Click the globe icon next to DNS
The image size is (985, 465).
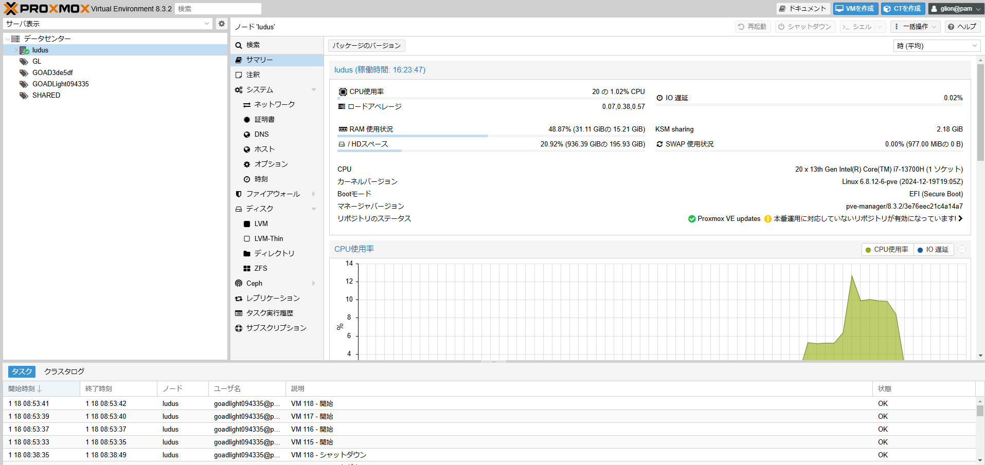coord(247,135)
